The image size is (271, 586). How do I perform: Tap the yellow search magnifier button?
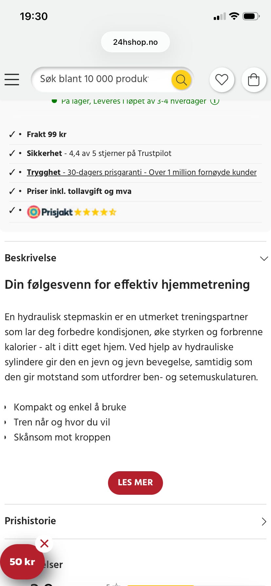pos(181,79)
